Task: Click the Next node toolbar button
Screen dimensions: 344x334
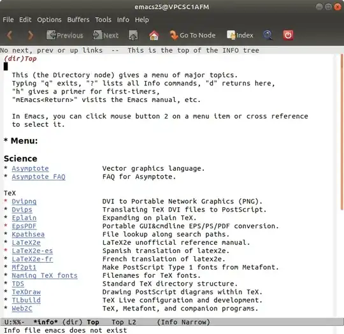Action: tap(106, 35)
